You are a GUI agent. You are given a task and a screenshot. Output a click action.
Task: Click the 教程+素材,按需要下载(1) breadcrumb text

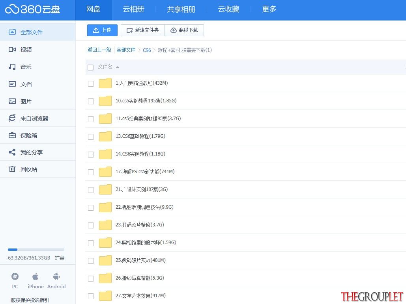click(185, 50)
